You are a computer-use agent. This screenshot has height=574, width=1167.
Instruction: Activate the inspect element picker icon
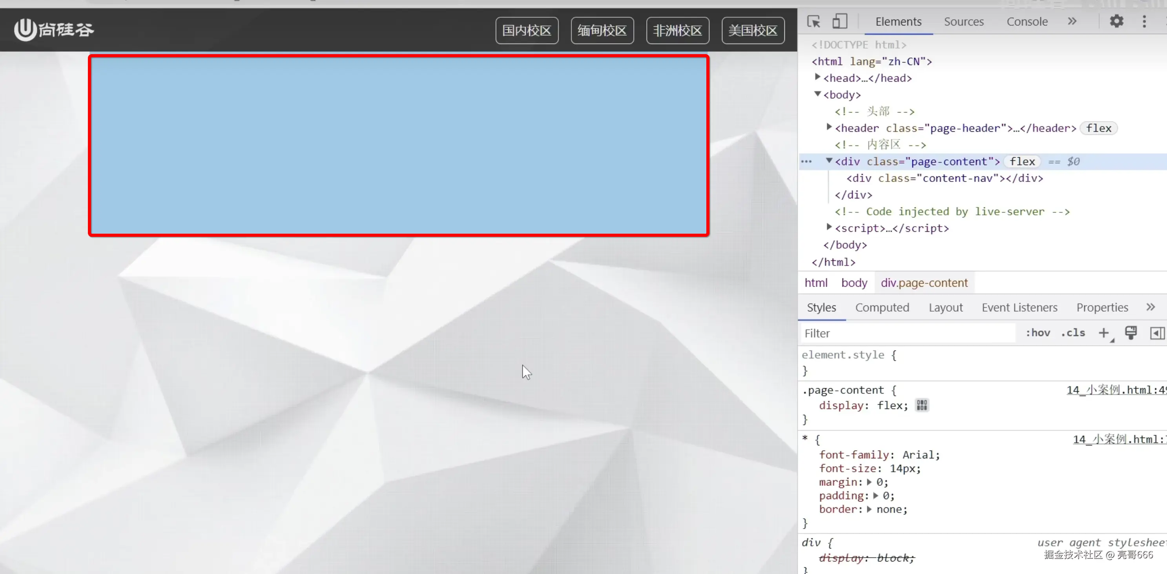[x=813, y=21]
